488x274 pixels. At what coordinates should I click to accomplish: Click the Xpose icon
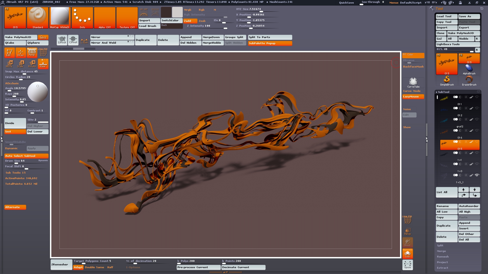[x=407, y=265]
